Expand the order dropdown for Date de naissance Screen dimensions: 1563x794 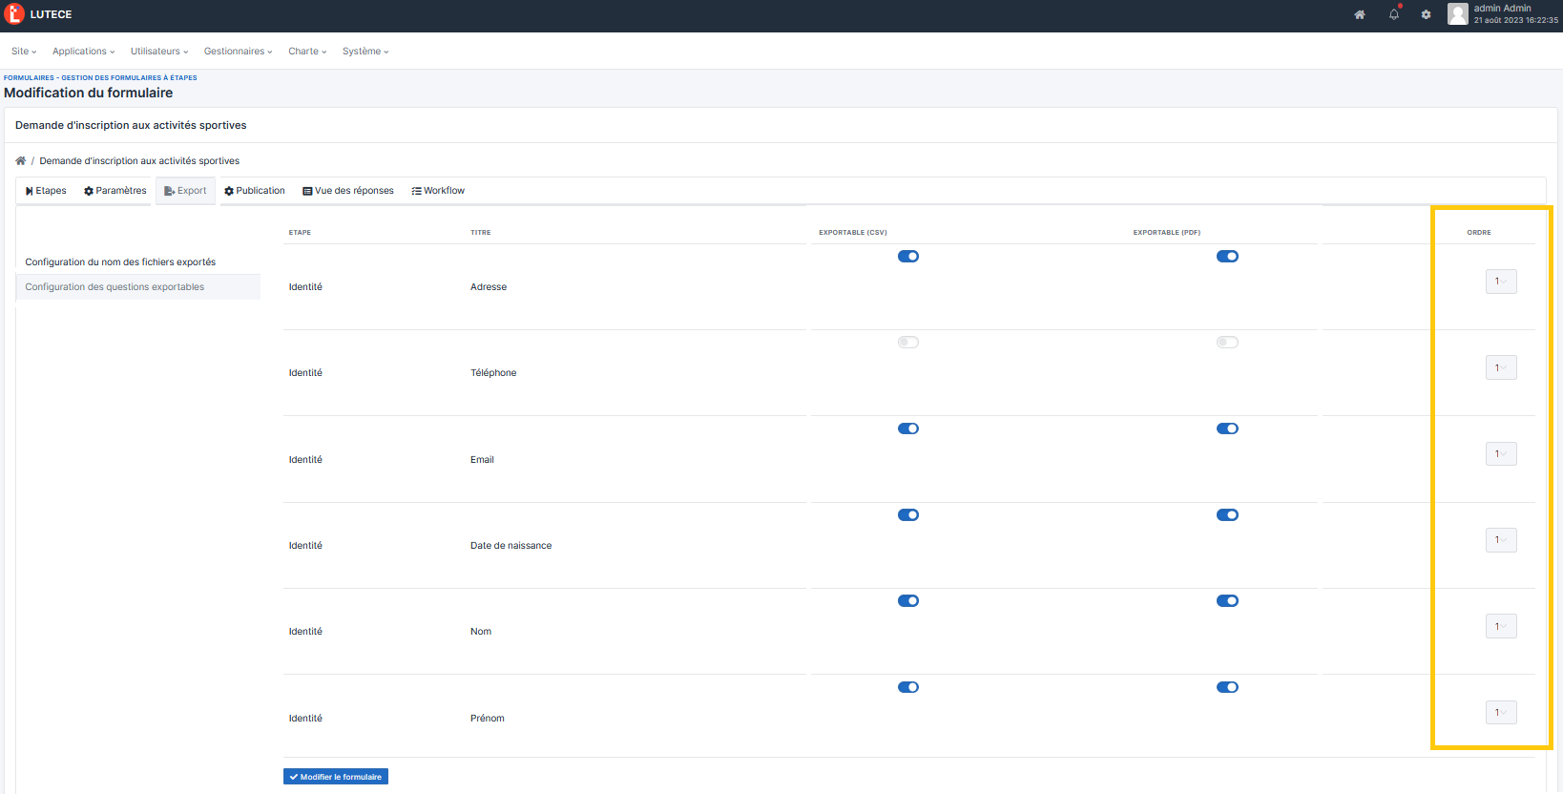(x=1501, y=540)
